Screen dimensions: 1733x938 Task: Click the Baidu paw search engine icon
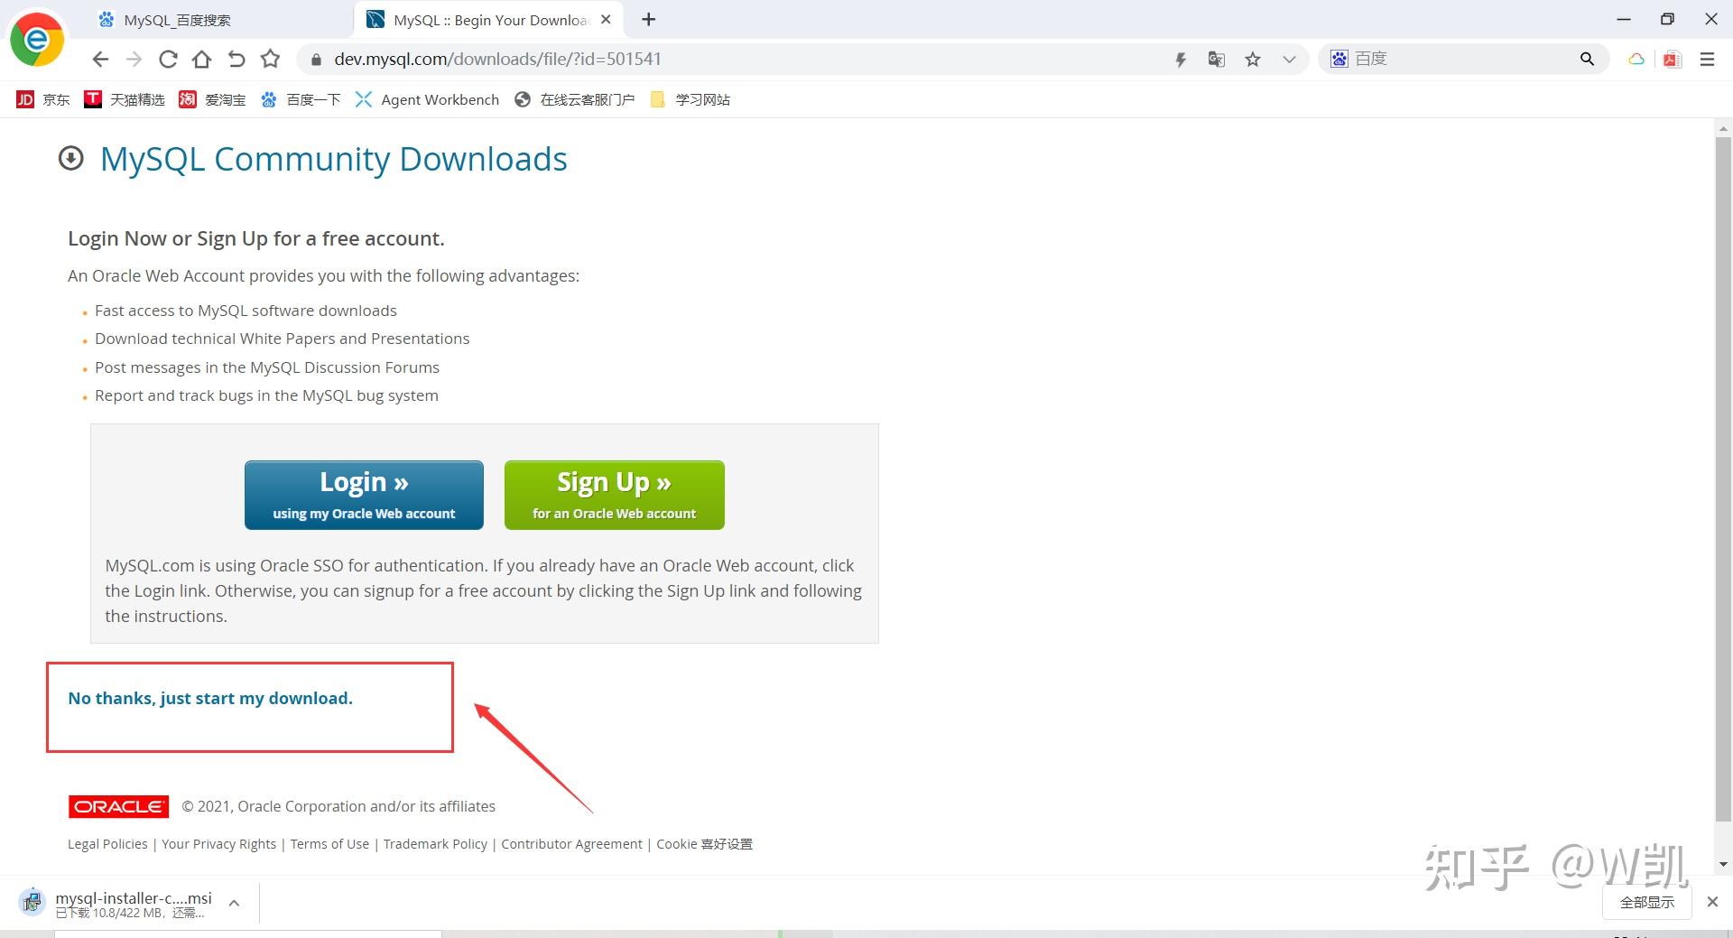coord(1339,60)
